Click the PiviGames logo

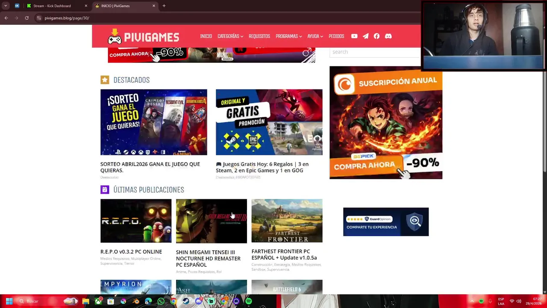pyautogui.click(x=143, y=37)
